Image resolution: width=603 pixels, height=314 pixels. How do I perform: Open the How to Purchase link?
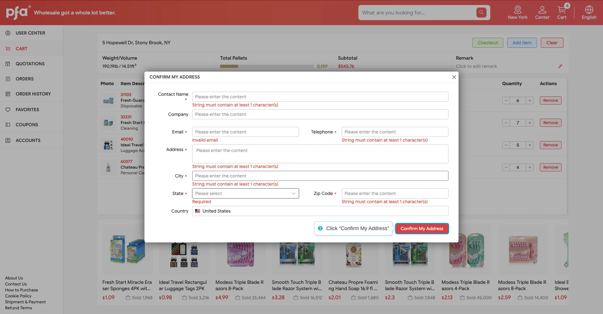click(21, 290)
